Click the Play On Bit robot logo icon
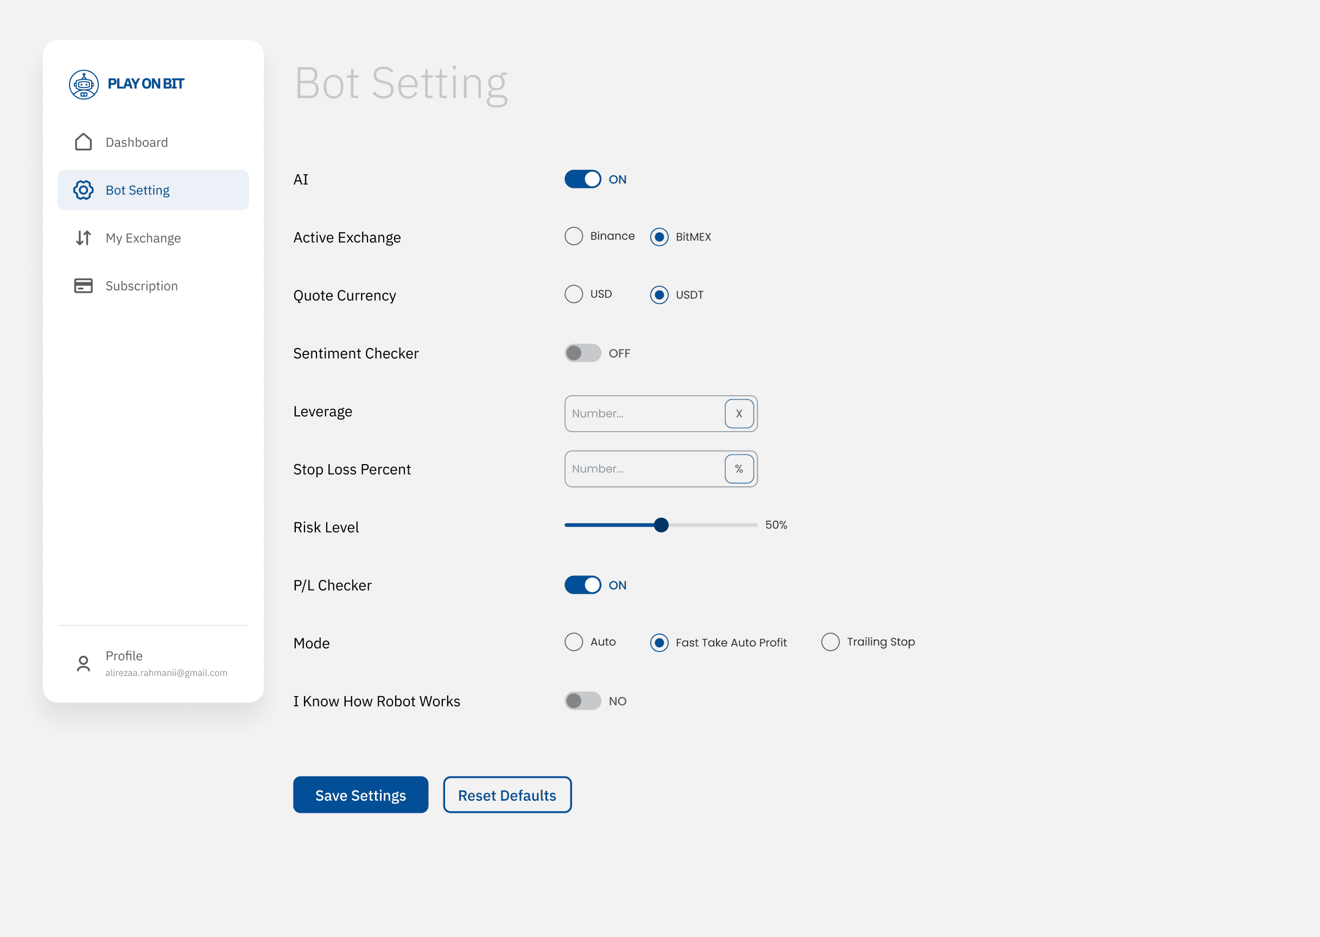The height and width of the screenshot is (937, 1320). click(x=84, y=85)
